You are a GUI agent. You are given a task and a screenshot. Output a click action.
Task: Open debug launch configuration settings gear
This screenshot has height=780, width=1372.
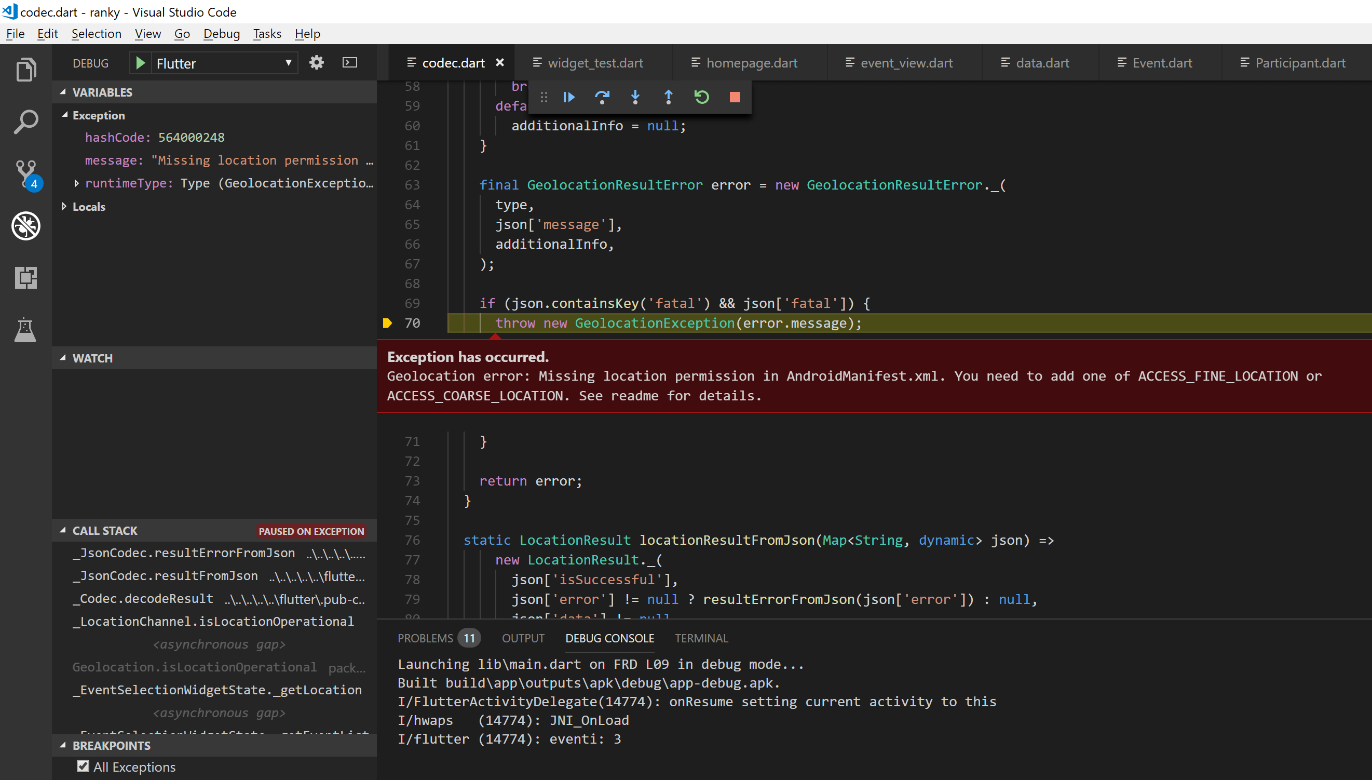pyautogui.click(x=317, y=62)
